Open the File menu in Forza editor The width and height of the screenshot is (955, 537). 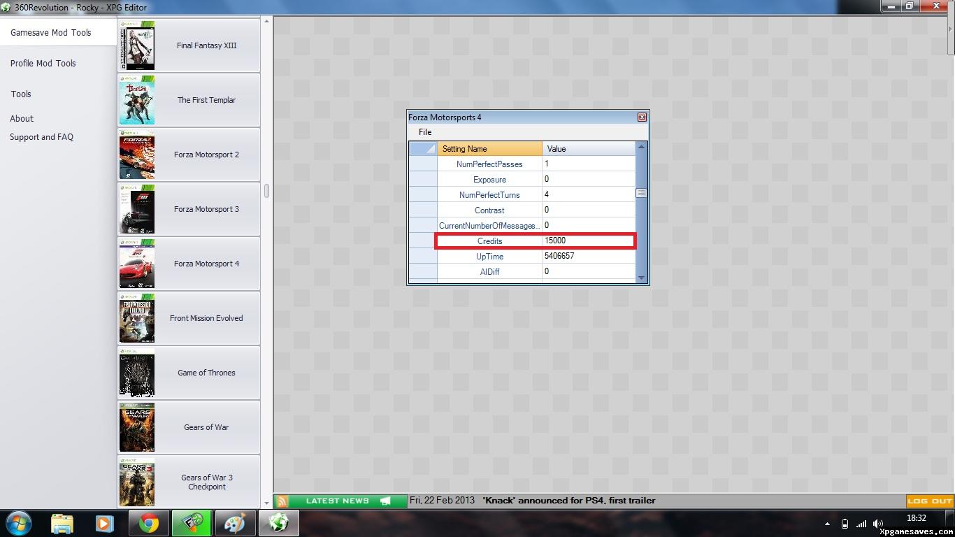pyautogui.click(x=425, y=132)
